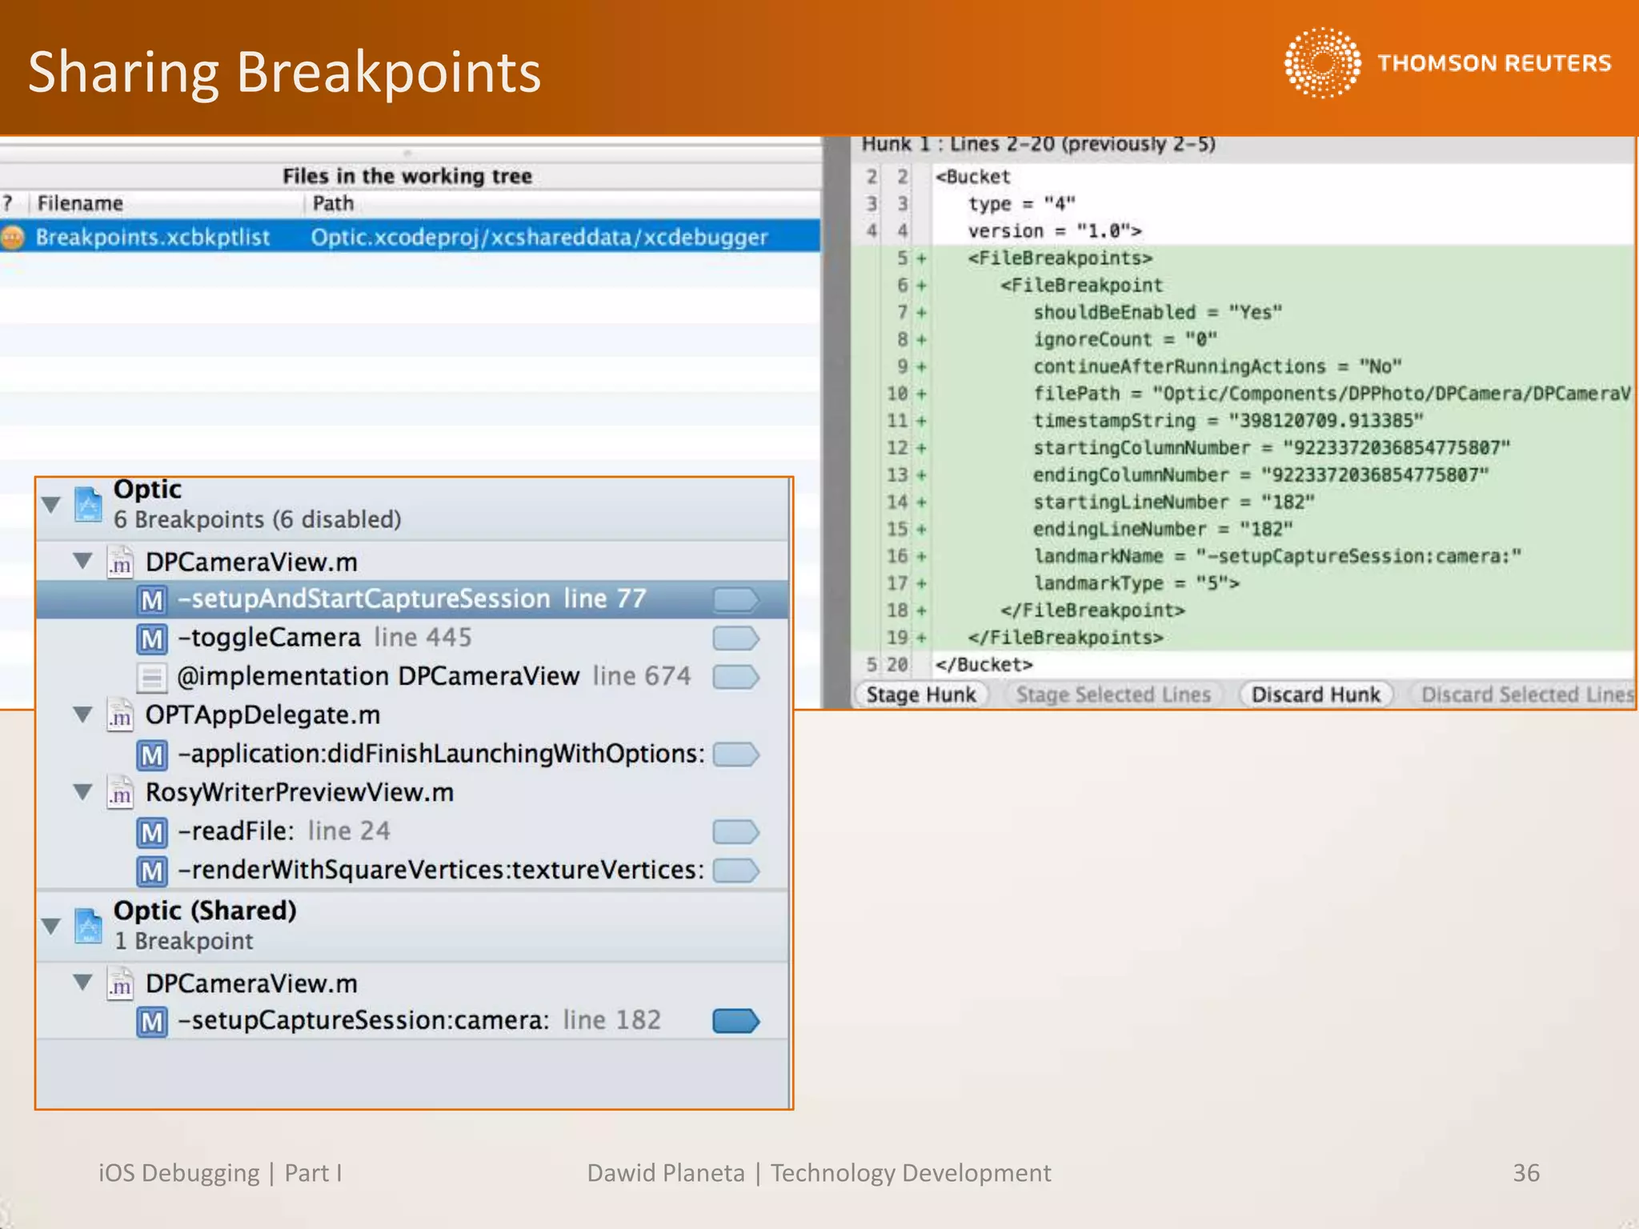
Task: Click the Stage Selected Lines button
Action: [x=1113, y=695]
